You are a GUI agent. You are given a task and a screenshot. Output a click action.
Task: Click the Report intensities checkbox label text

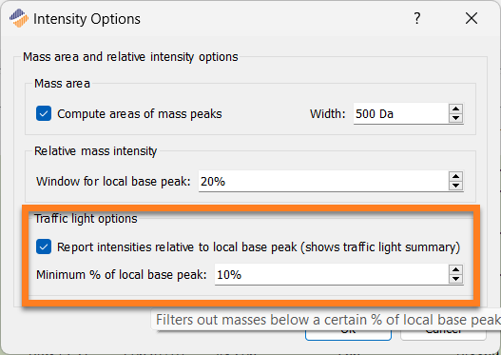[259, 247]
